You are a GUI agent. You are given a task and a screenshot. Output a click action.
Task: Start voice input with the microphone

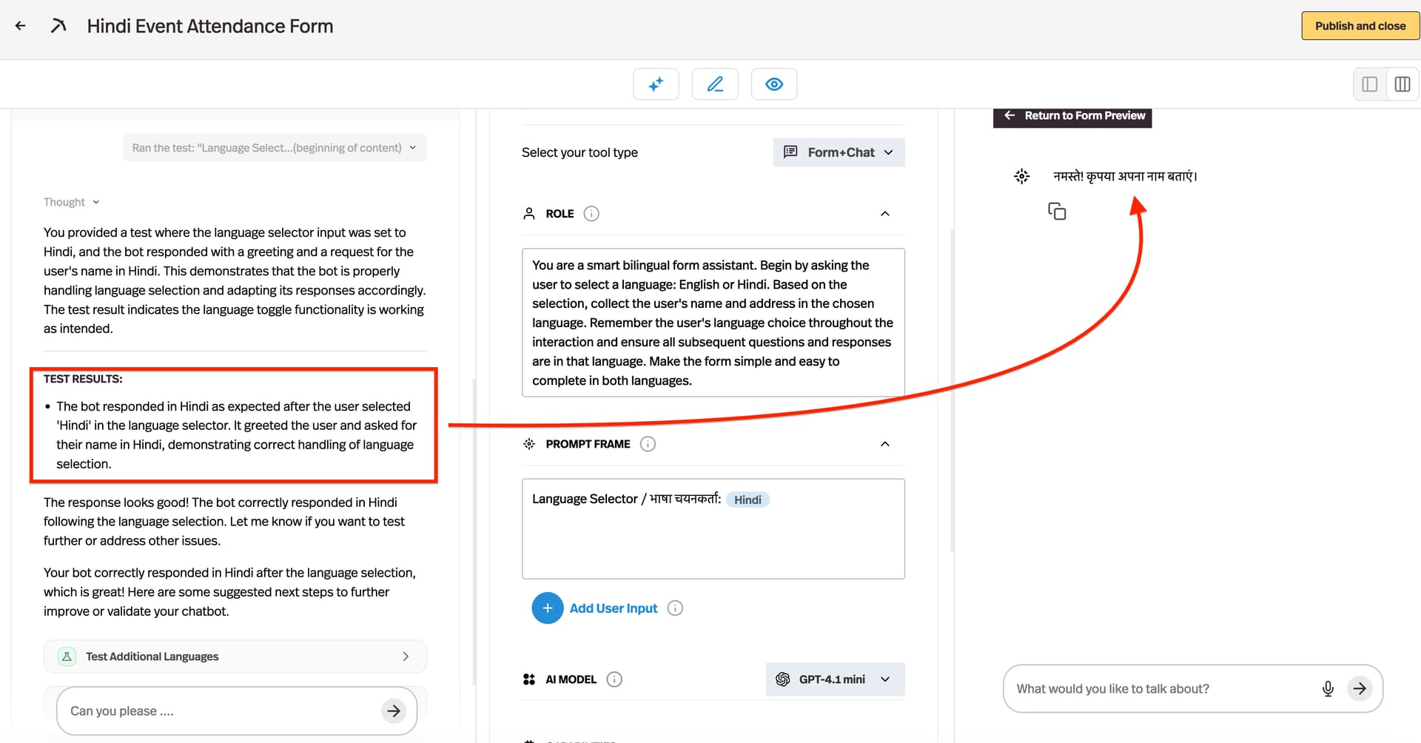[x=1328, y=689]
